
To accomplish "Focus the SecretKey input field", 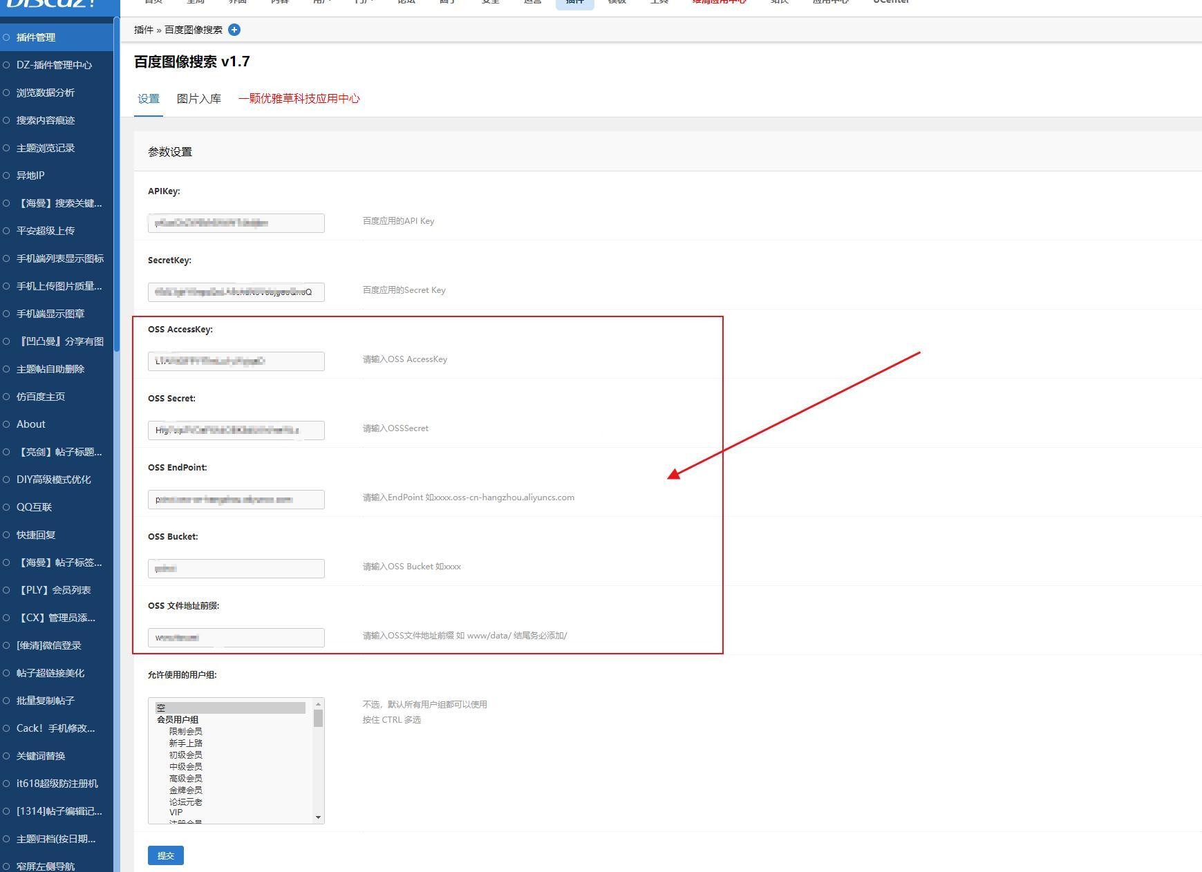I will pos(236,292).
